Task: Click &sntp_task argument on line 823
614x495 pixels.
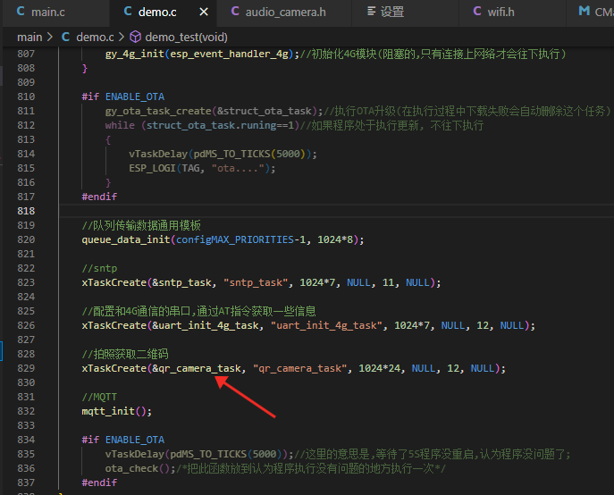Action: click(181, 282)
